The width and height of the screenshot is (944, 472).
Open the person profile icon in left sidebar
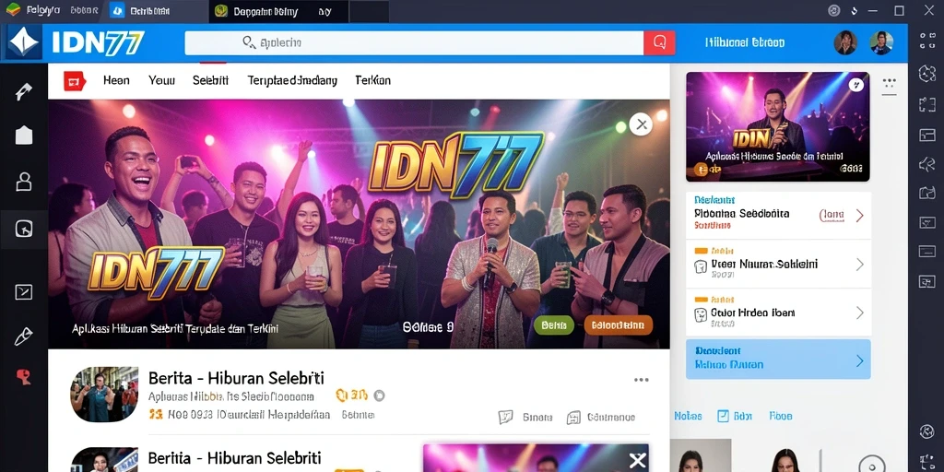click(x=23, y=182)
